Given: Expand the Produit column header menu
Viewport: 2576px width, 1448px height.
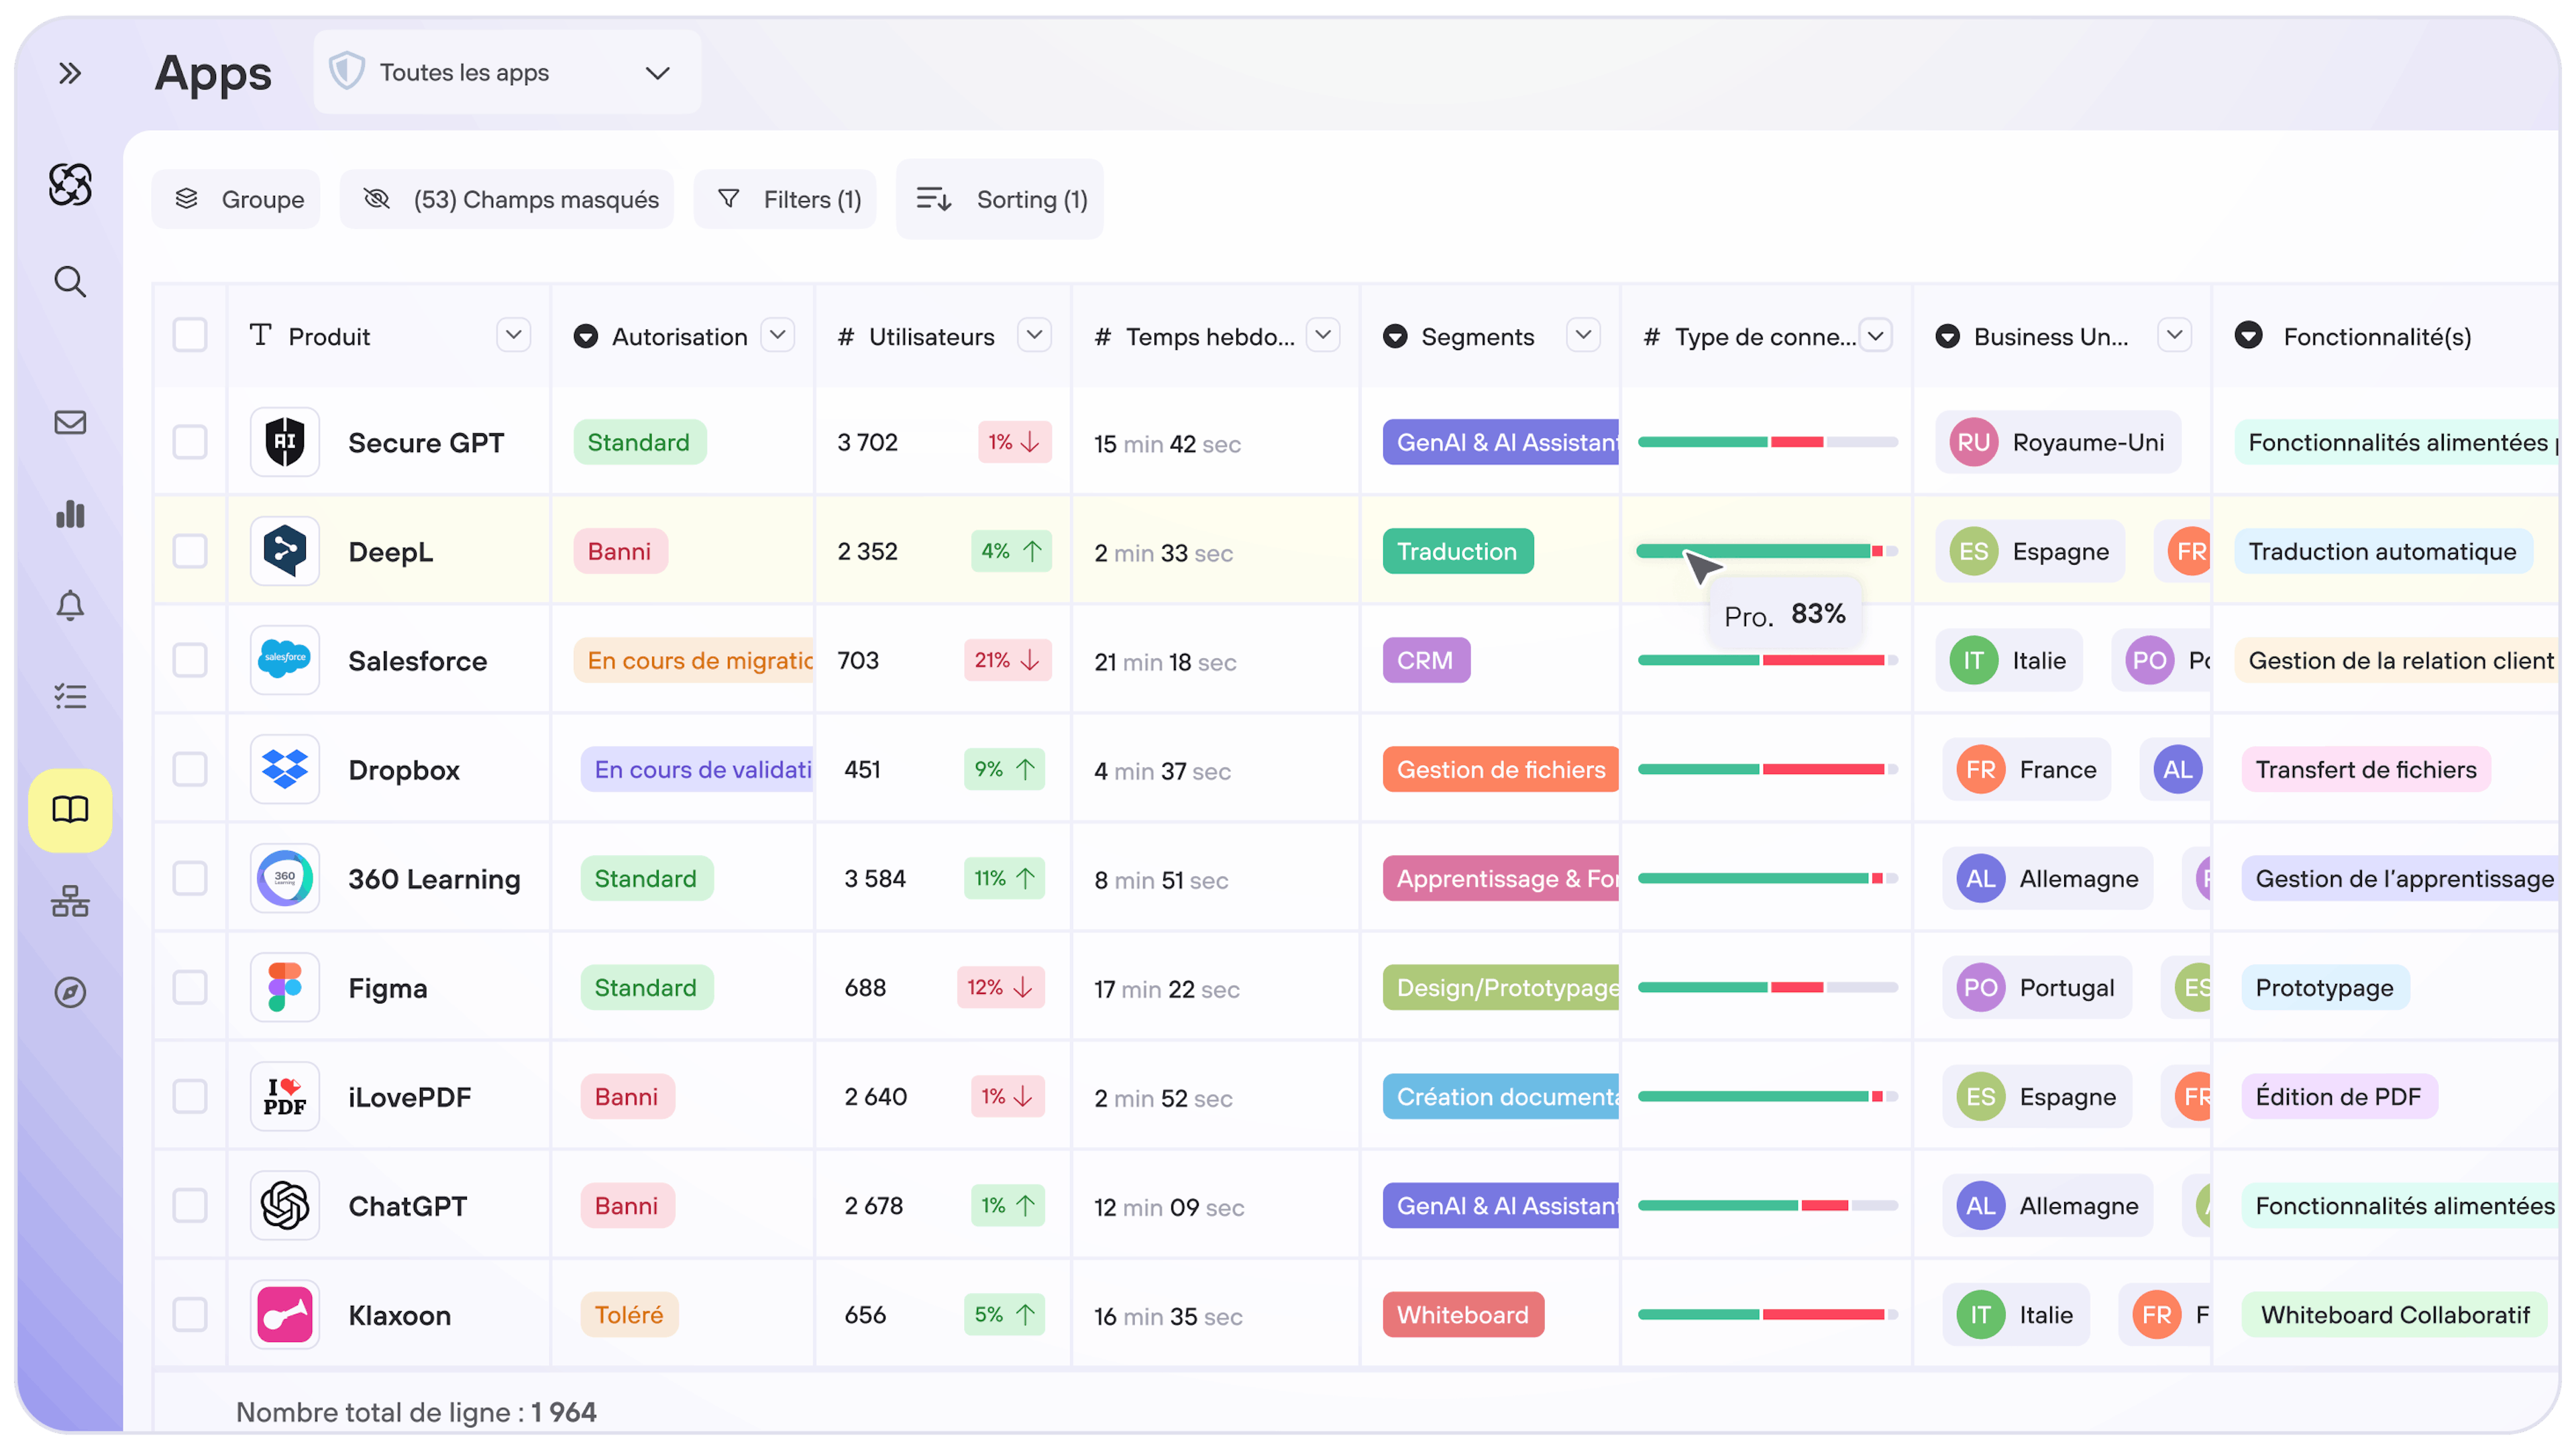Looking at the screenshot, I should tap(513, 335).
